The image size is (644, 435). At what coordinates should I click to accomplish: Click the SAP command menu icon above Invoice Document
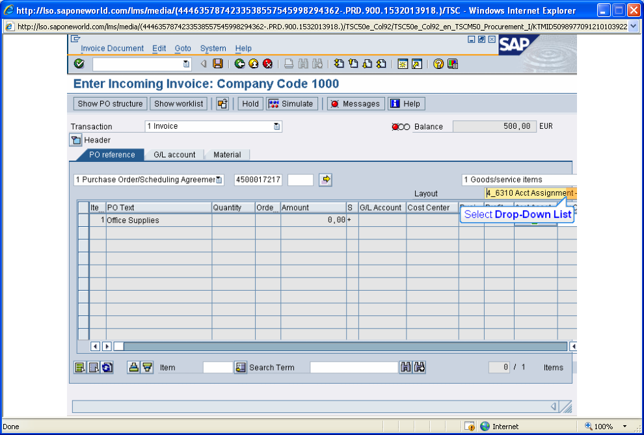[75, 39]
